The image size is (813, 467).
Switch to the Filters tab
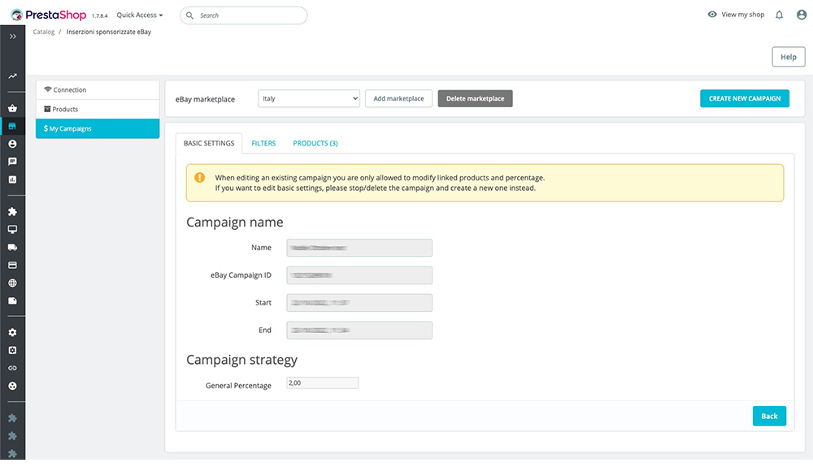pyautogui.click(x=263, y=144)
